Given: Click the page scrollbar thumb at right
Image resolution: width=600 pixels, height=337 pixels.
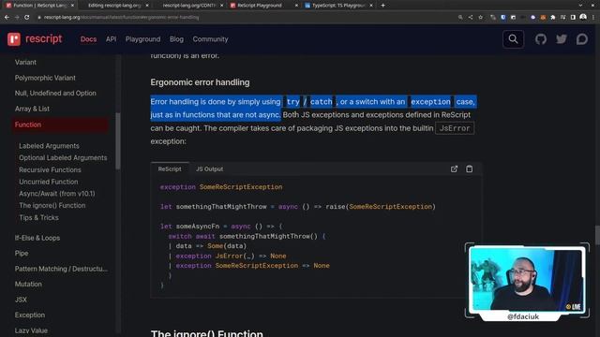Looking at the screenshot, I should click(x=597, y=235).
